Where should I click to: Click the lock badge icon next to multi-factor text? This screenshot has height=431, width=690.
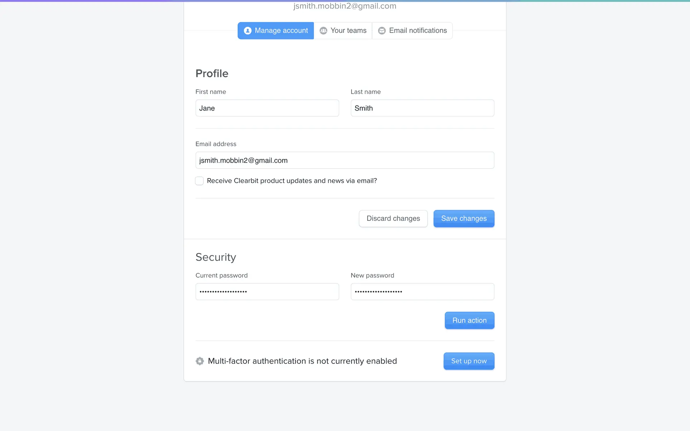(x=200, y=361)
